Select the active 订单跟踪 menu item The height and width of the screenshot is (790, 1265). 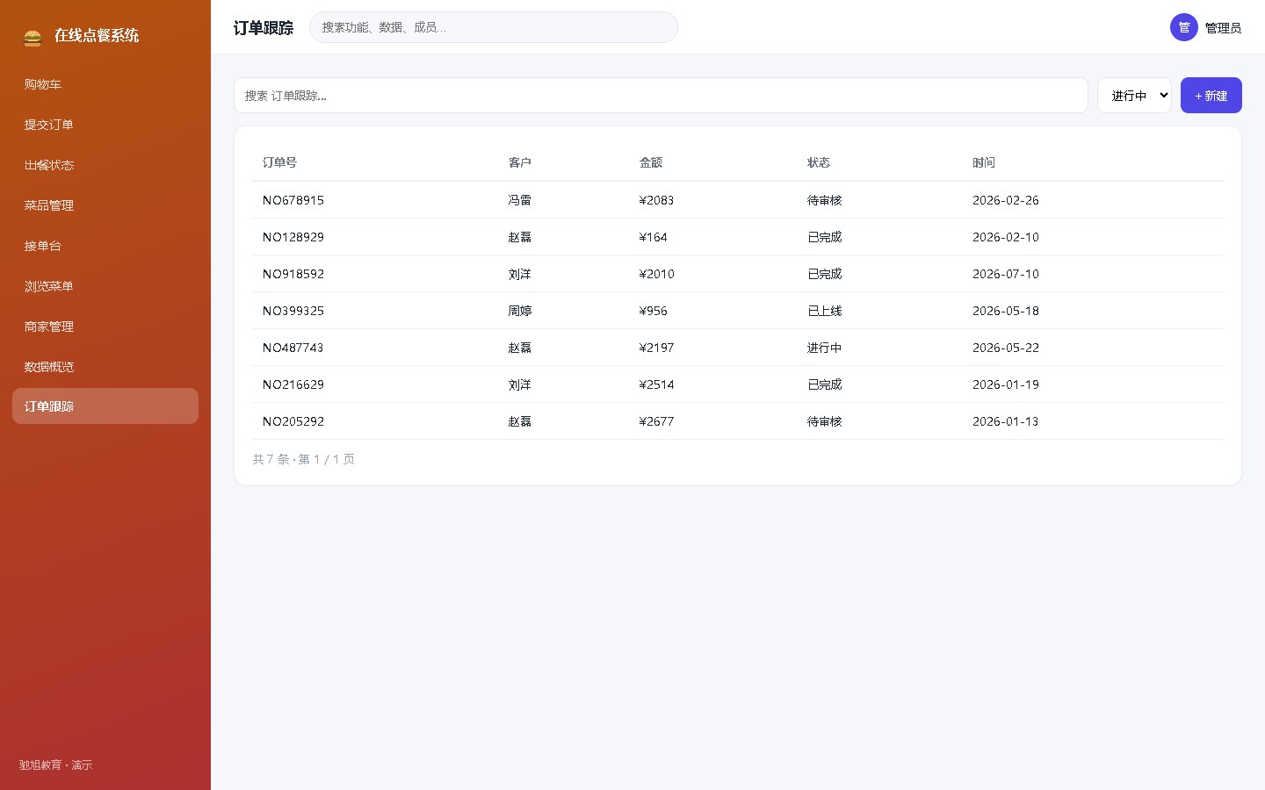coord(105,406)
